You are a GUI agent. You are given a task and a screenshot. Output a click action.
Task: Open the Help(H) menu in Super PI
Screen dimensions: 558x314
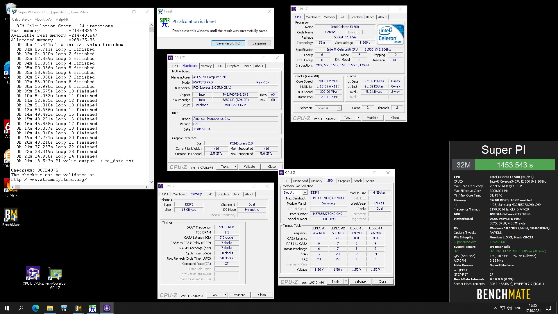62,19
